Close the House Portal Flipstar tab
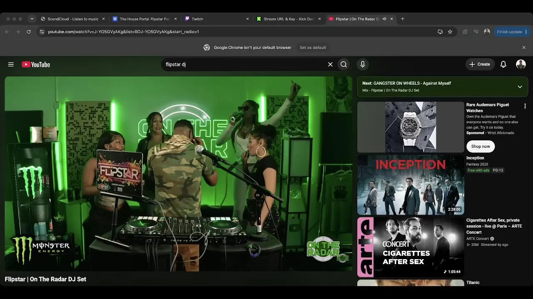 click(x=175, y=19)
